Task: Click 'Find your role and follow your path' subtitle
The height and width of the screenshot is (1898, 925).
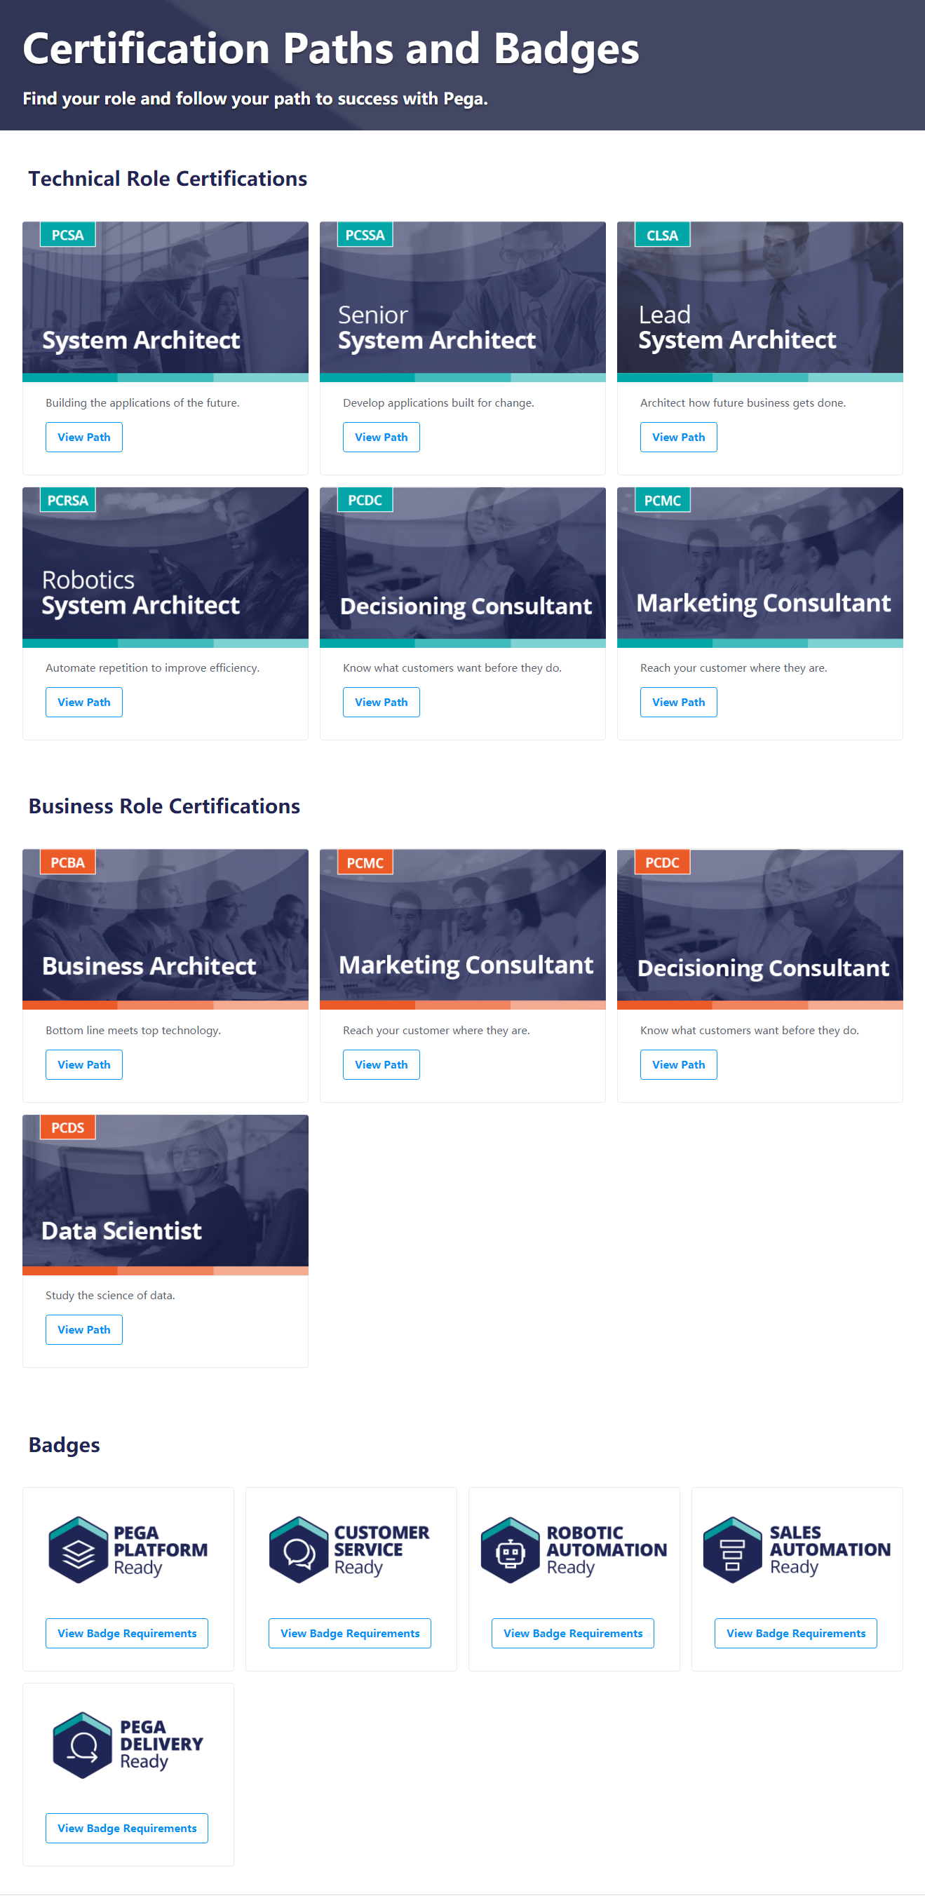Action: [x=255, y=99]
